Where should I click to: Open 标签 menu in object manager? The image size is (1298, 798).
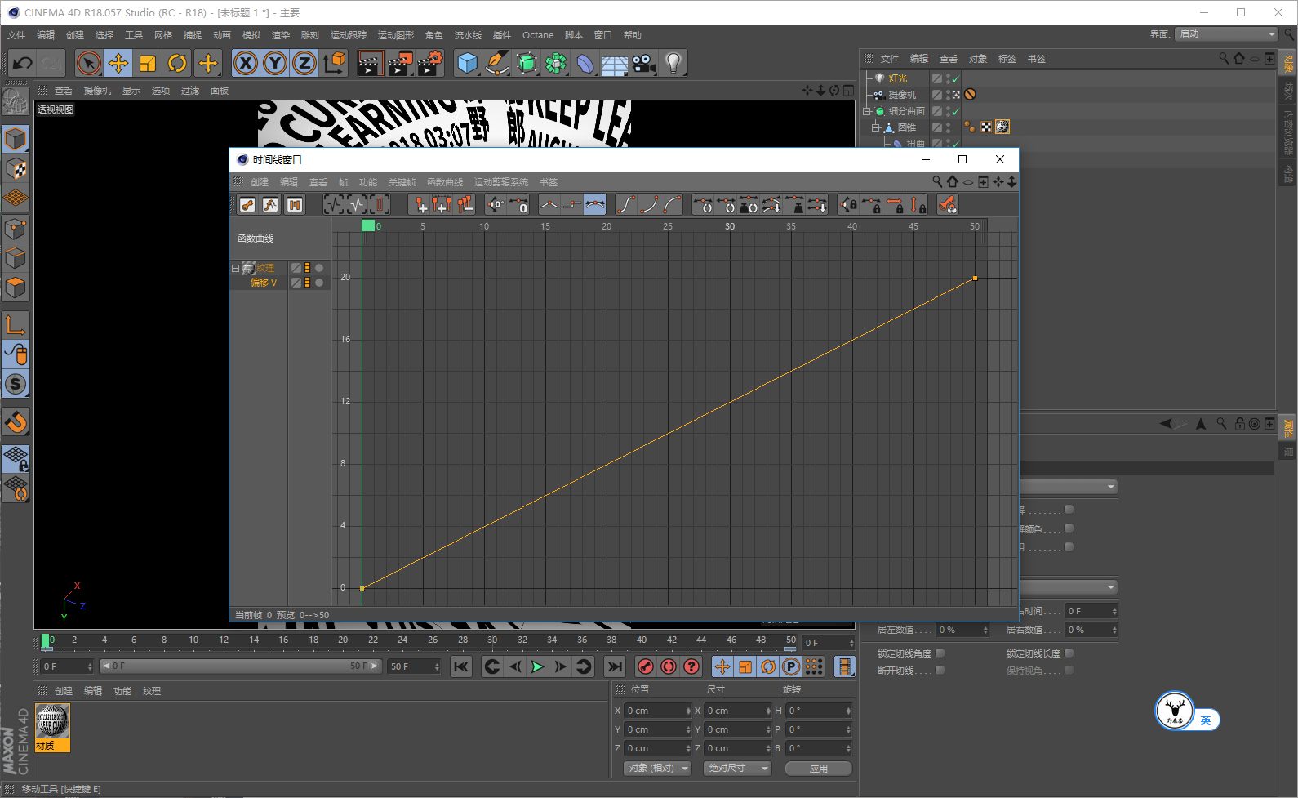coord(1007,59)
